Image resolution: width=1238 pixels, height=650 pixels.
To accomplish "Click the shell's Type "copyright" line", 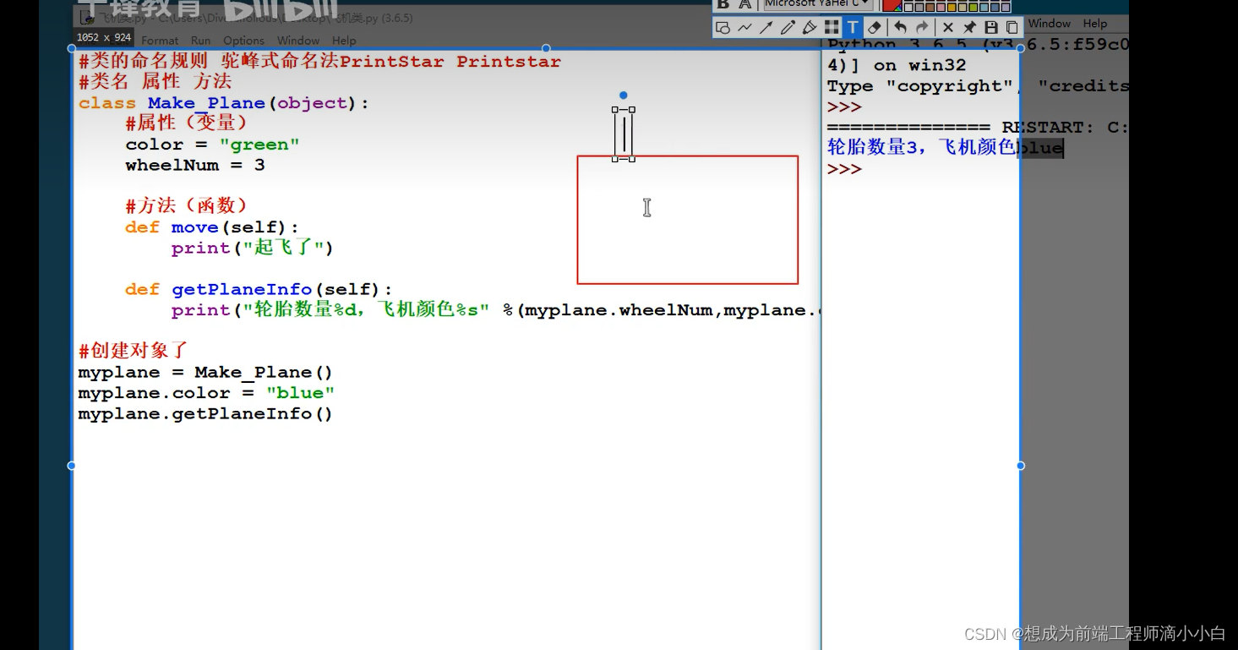I will coord(976,86).
